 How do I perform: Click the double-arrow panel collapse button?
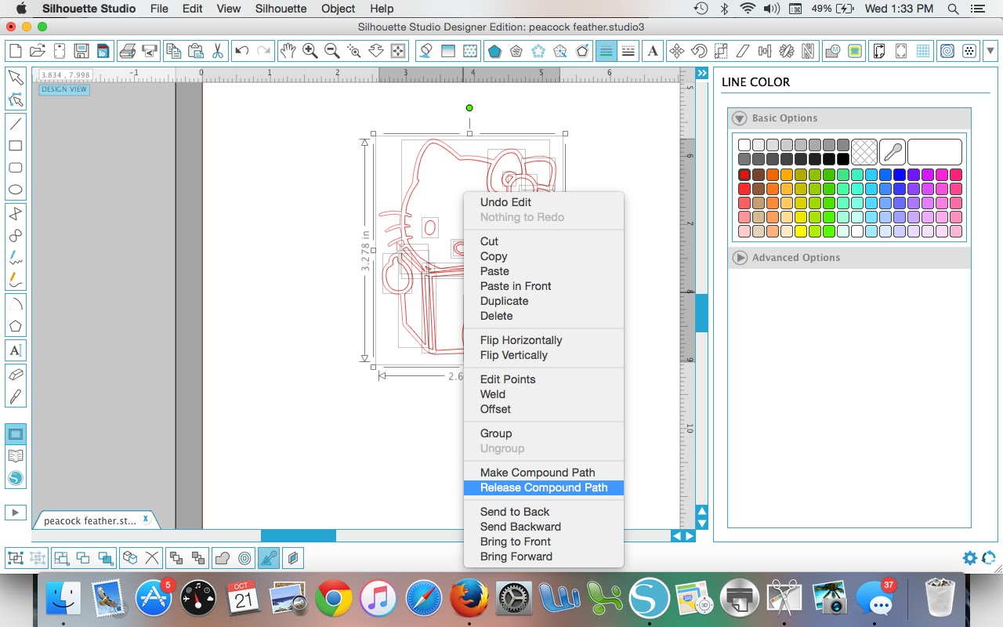click(702, 74)
